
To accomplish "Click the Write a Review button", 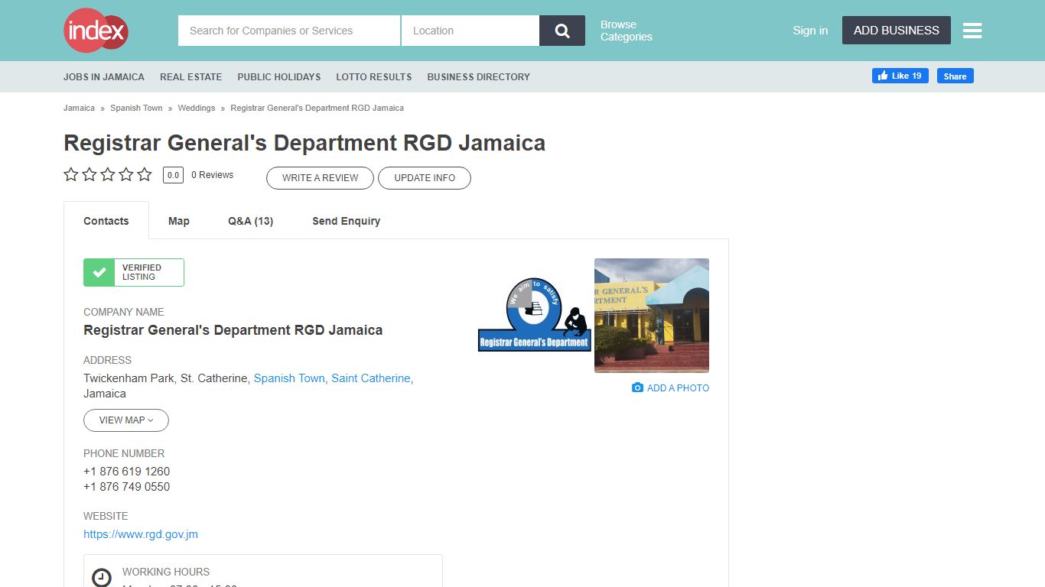I will [320, 177].
